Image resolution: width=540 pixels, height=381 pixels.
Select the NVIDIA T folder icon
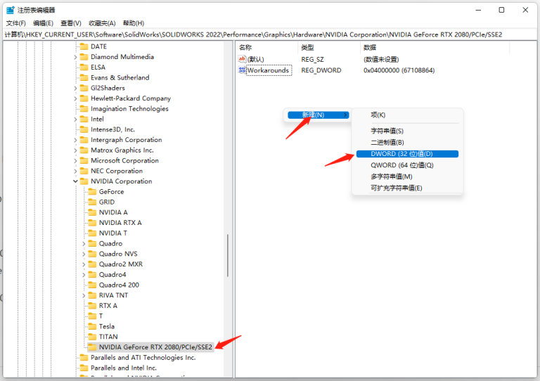point(92,233)
